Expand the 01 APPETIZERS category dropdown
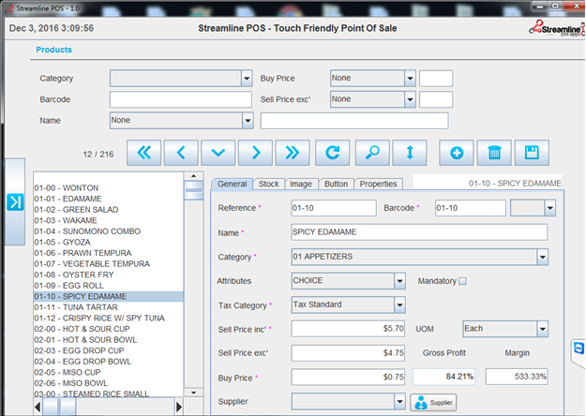Screen dimensions: 586x416 543,258
